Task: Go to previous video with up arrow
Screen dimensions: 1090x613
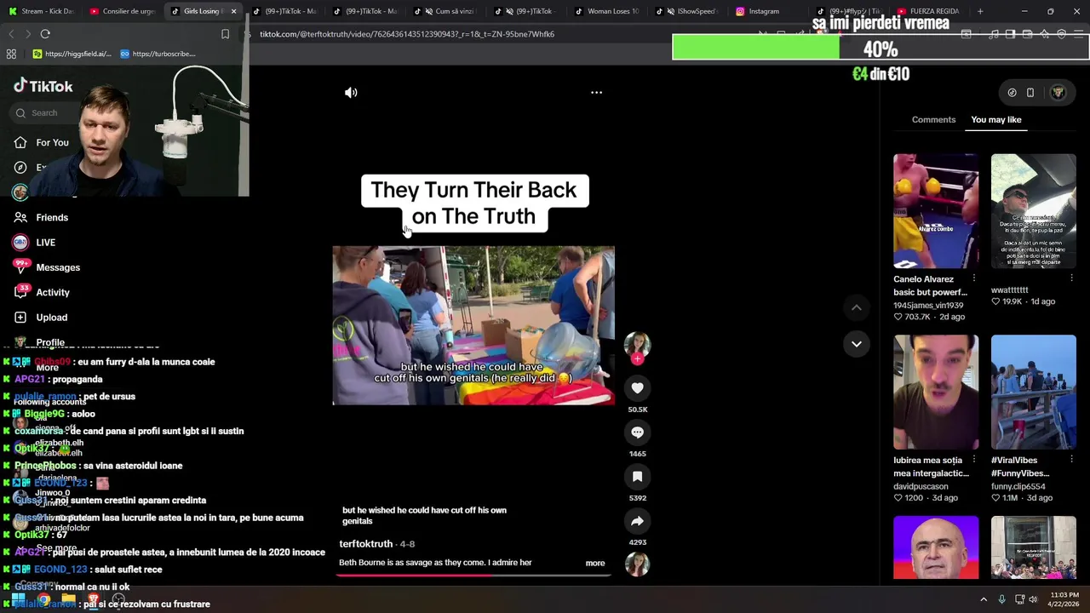Action: click(x=857, y=307)
